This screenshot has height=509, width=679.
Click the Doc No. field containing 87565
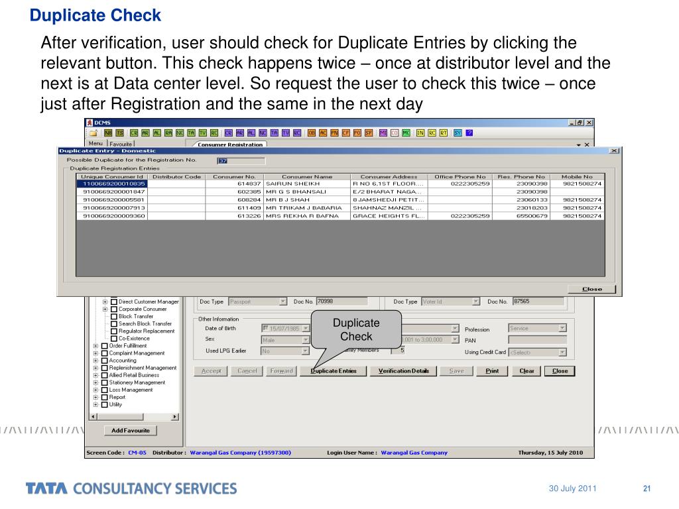(538, 302)
